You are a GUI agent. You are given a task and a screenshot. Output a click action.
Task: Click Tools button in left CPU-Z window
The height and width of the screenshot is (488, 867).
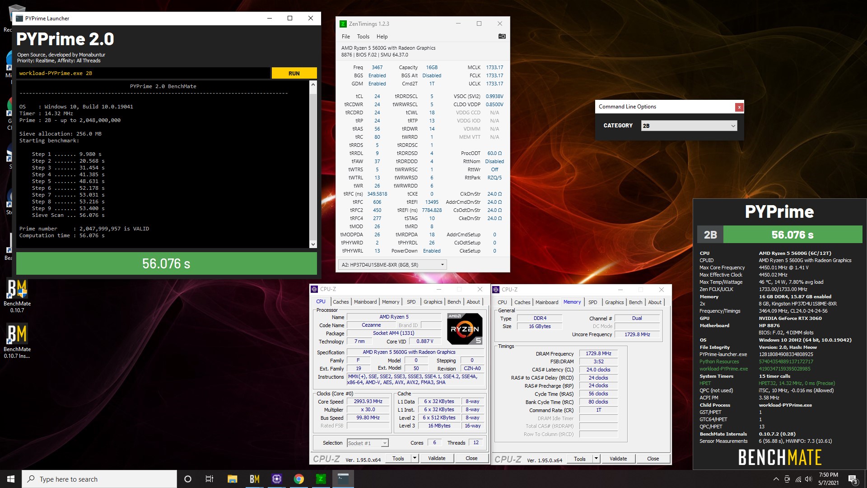(x=398, y=458)
